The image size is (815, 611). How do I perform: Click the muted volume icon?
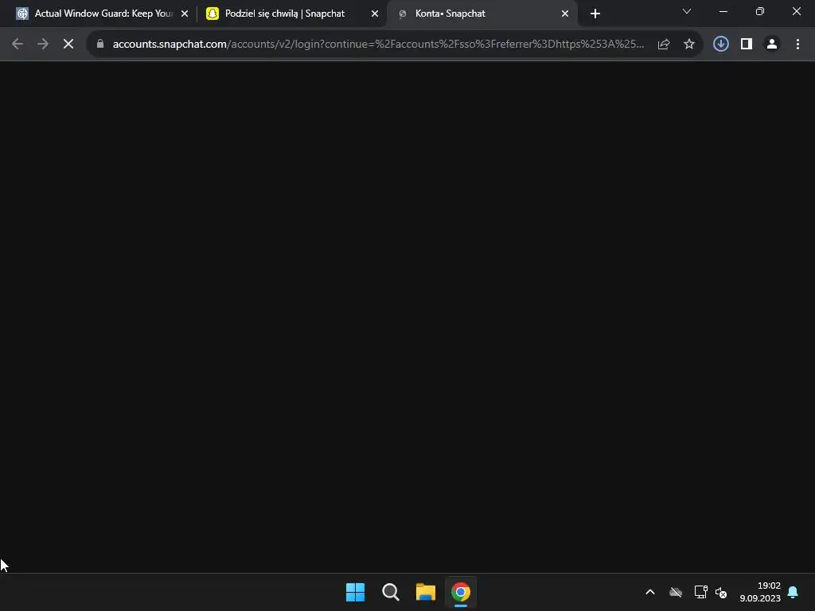[x=721, y=592]
